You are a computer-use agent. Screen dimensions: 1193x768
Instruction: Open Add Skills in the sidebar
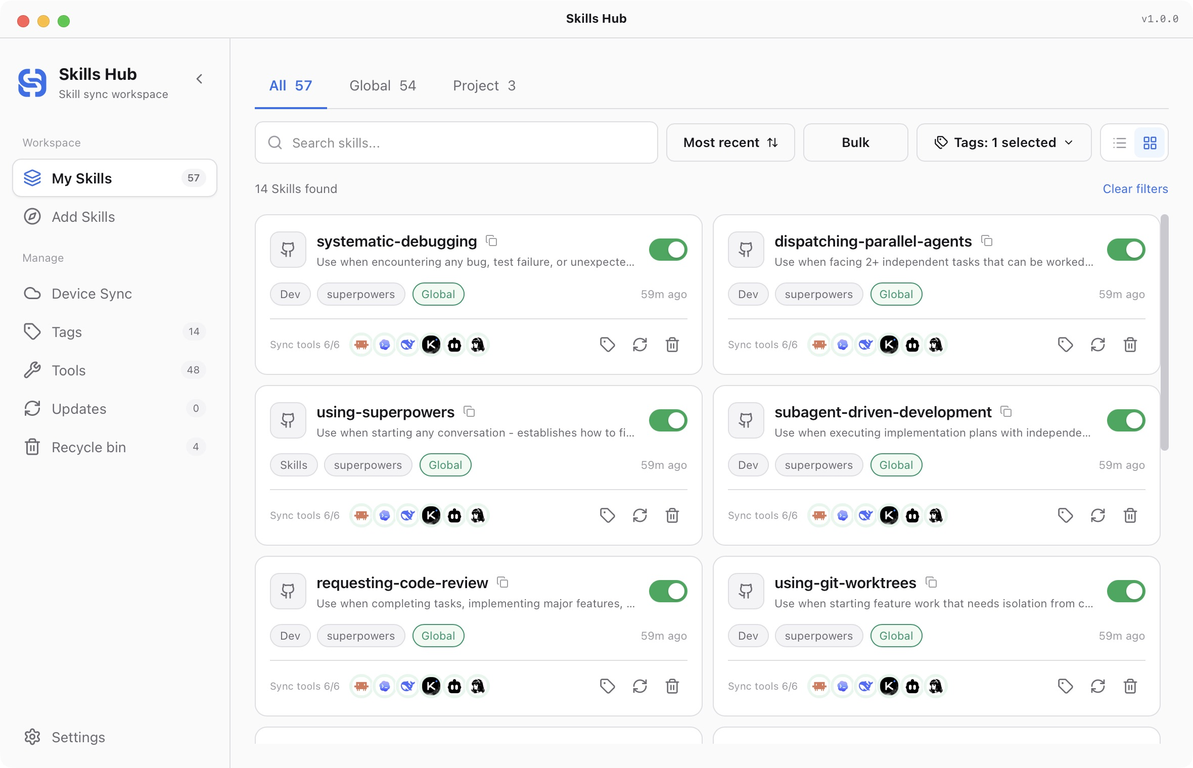pos(115,217)
